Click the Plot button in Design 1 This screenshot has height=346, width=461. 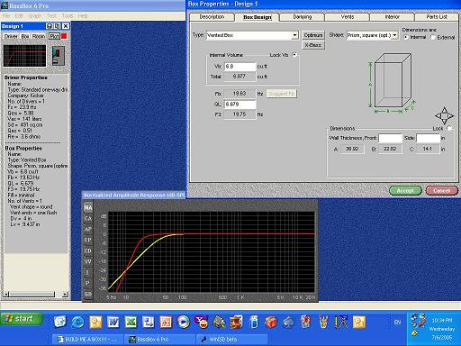click(x=54, y=36)
